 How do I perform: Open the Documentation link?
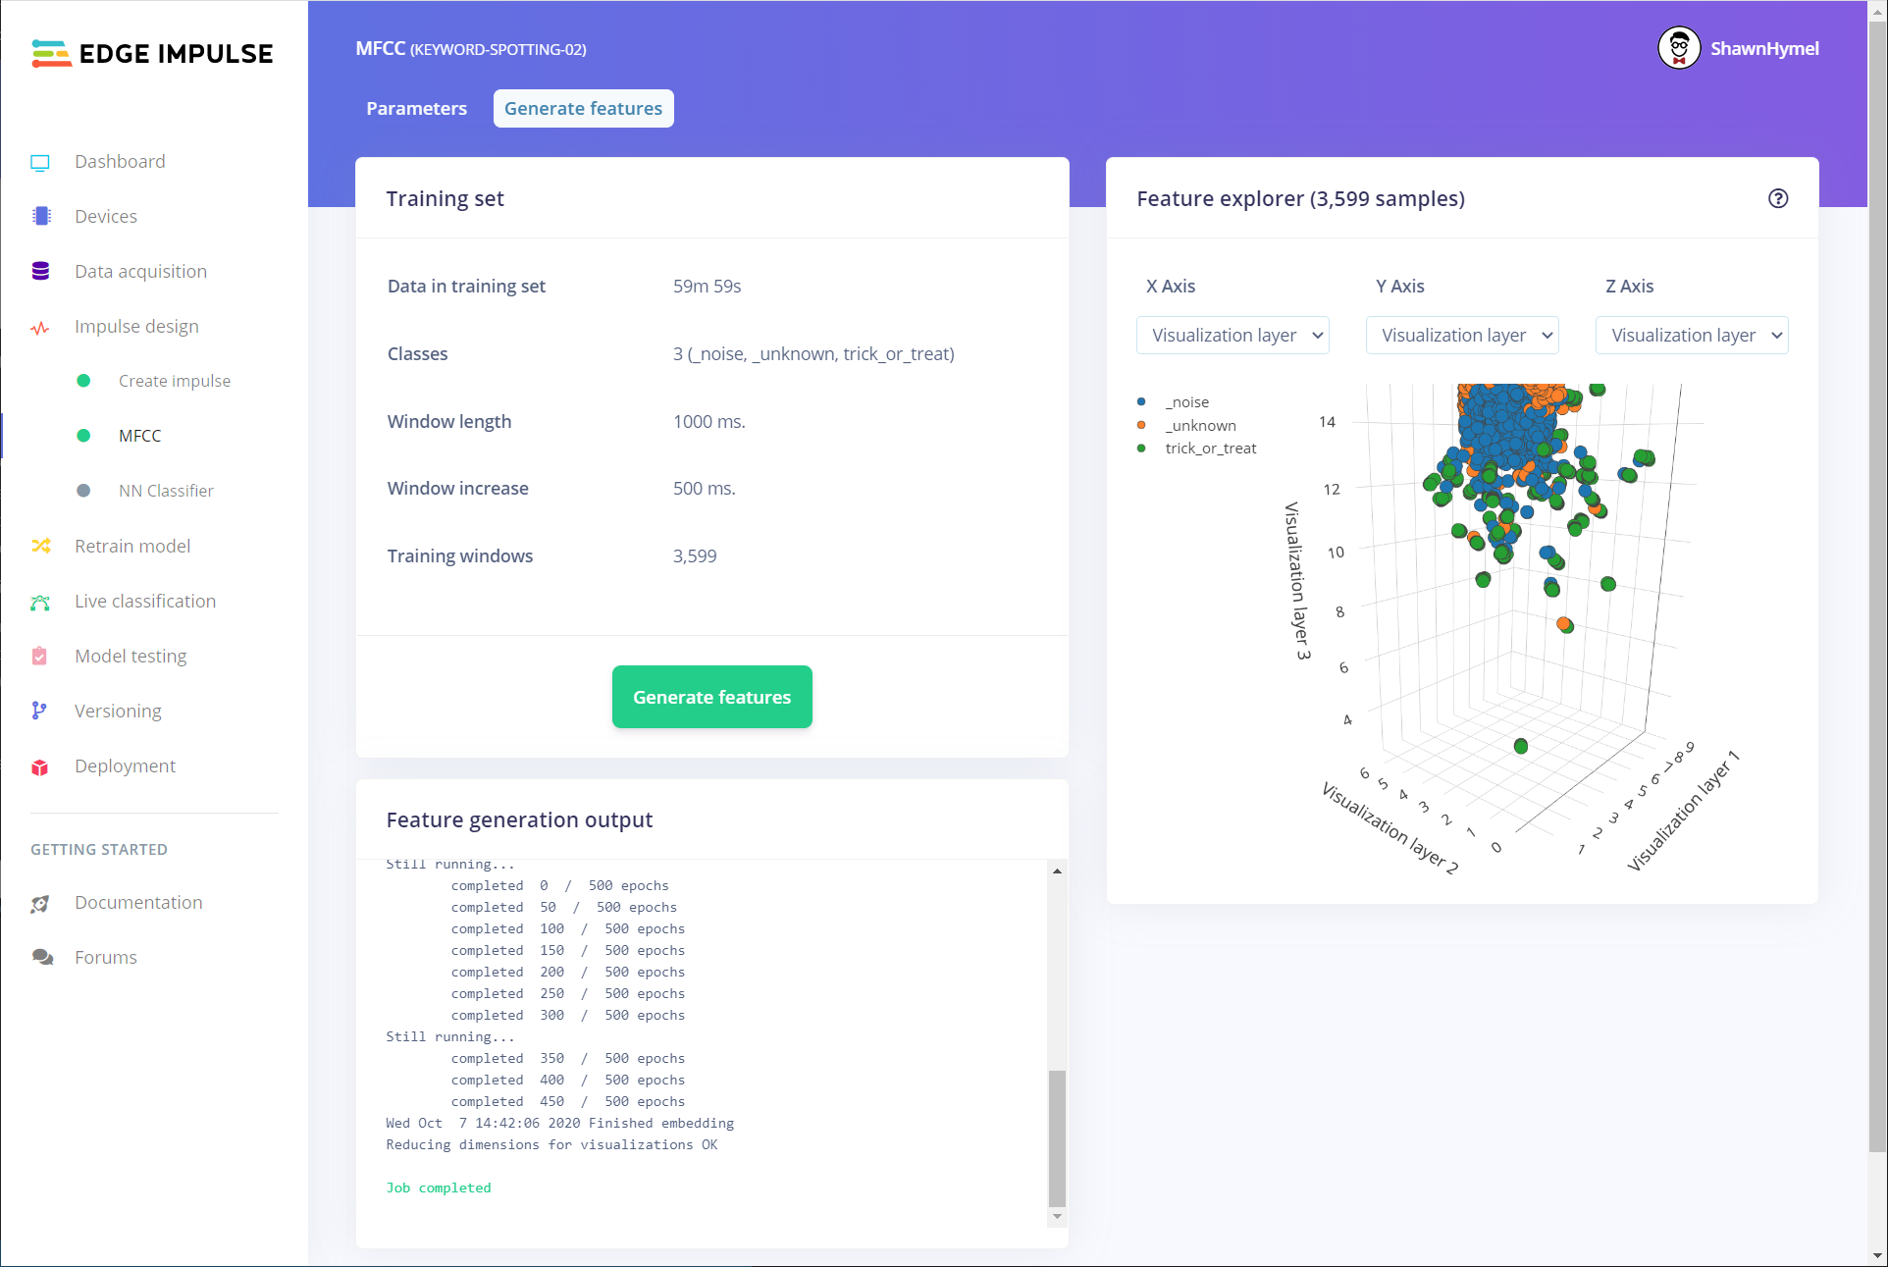click(138, 903)
